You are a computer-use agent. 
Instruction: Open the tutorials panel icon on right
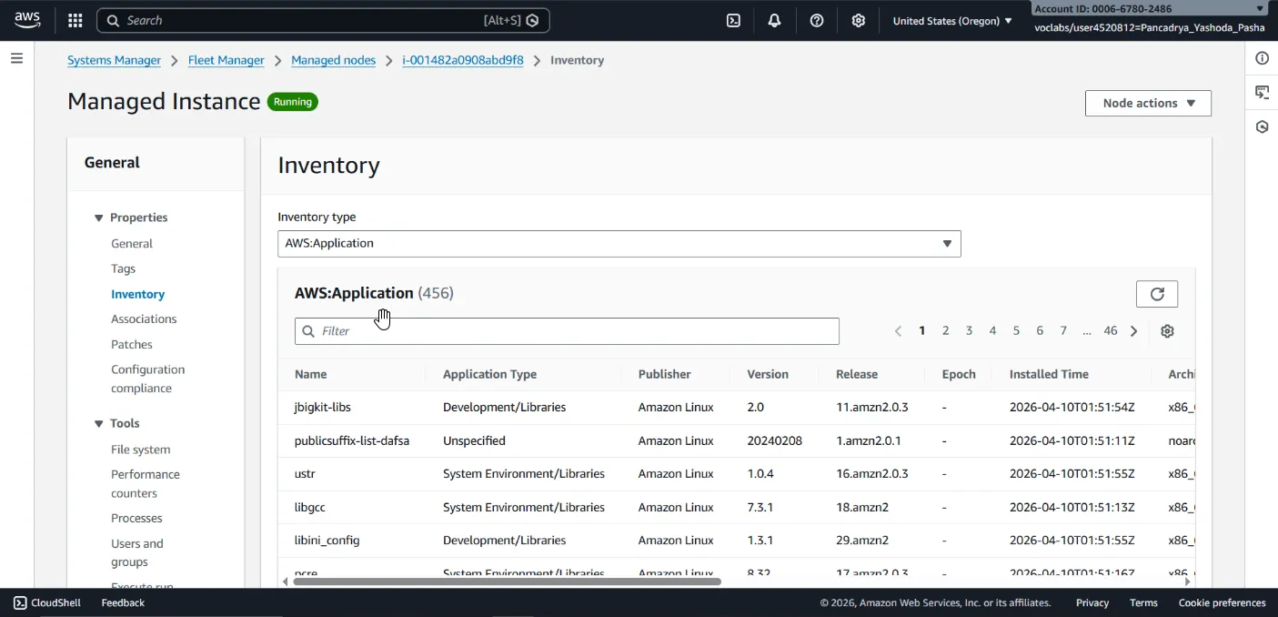1262,92
